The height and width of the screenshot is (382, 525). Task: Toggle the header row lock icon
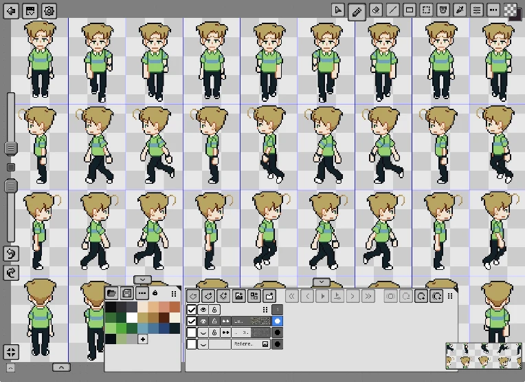pos(214,310)
